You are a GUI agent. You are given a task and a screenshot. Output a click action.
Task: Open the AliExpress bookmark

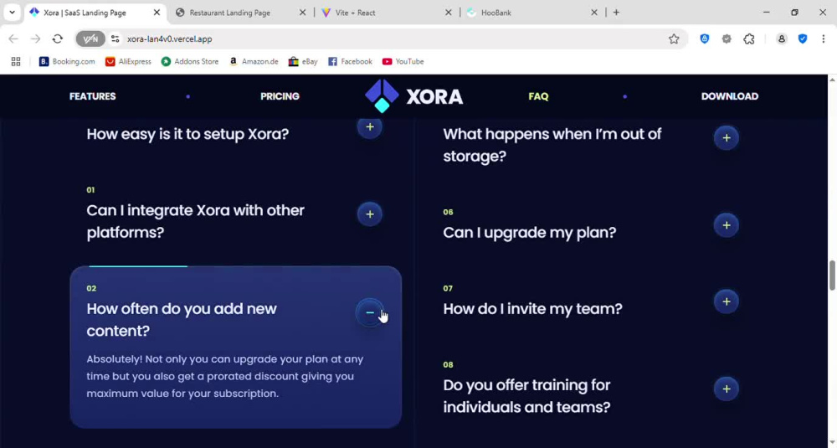[128, 61]
